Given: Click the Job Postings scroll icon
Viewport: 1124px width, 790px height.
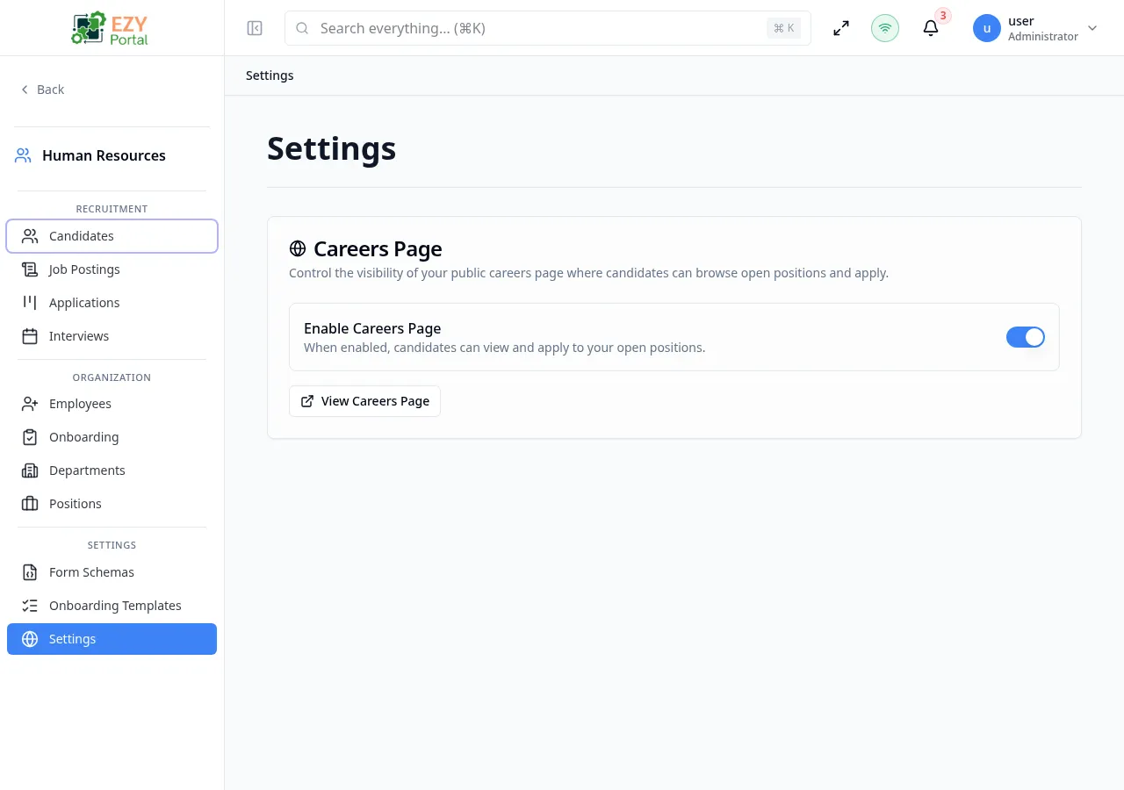Looking at the screenshot, I should [x=30, y=269].
